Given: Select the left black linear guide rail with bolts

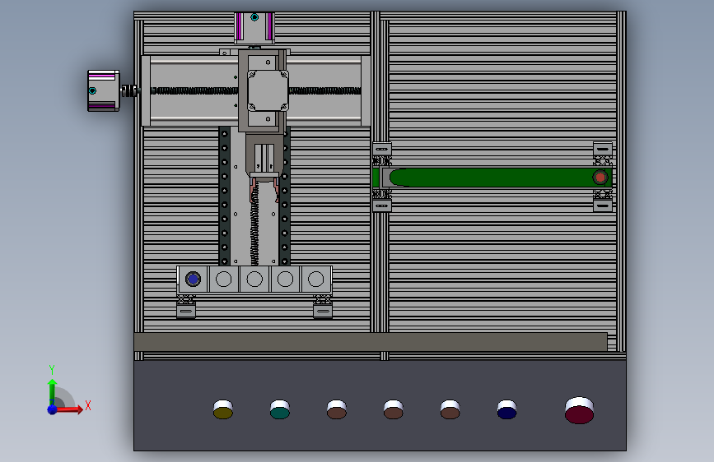Looking at the screenshot, I should [225, 196].
